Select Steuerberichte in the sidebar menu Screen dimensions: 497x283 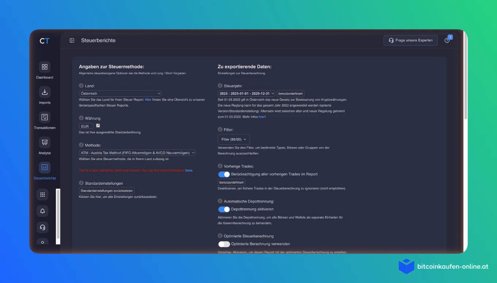(45, 171)
